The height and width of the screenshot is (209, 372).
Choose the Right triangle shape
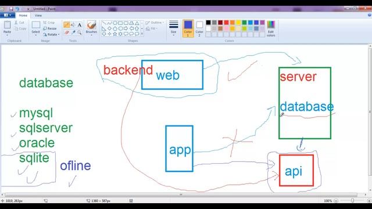coord(104,28)
